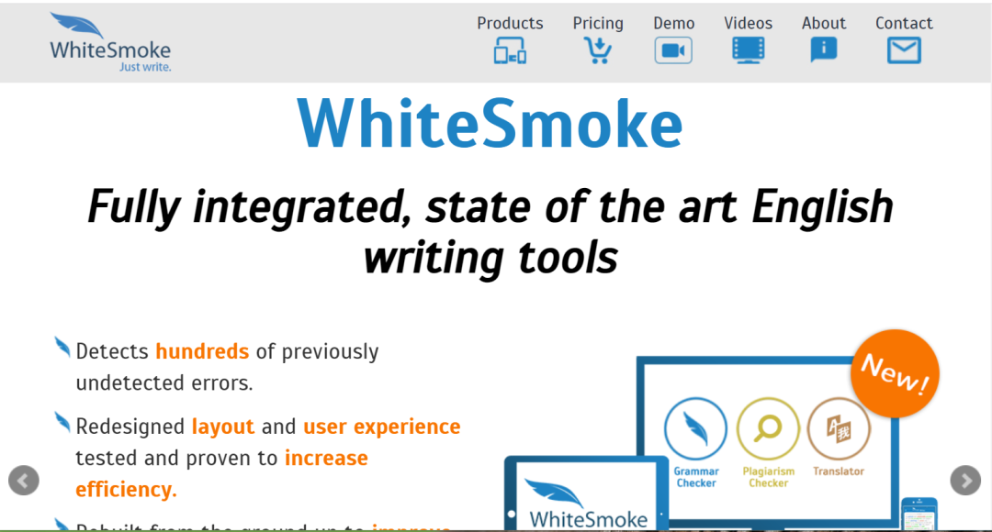Viewport: 992px width, 532px height.
Task: Click the orange word "increase"
Action: pyautogui.click(x=326, y=458)
